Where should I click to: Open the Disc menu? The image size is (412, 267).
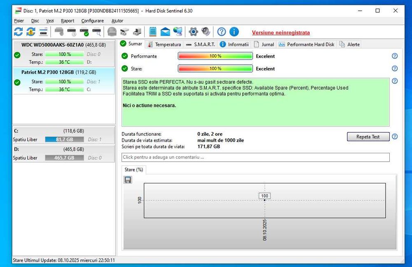(35, 21)
